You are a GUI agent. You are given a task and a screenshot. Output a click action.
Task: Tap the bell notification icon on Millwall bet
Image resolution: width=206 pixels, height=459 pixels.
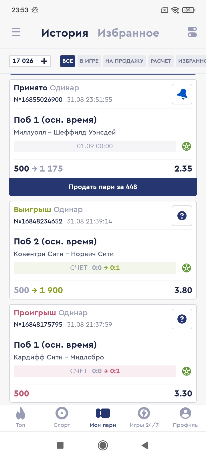[x=182, y=94]
